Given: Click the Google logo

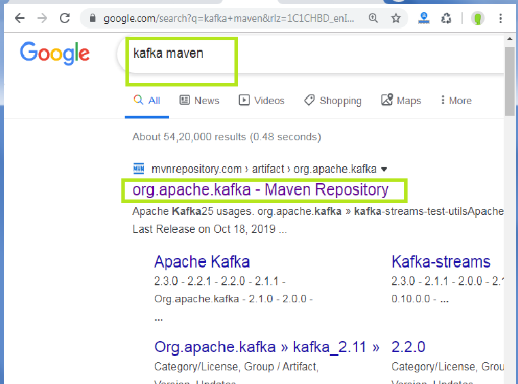Looking at the screenshot, I should tap(55, 53).
